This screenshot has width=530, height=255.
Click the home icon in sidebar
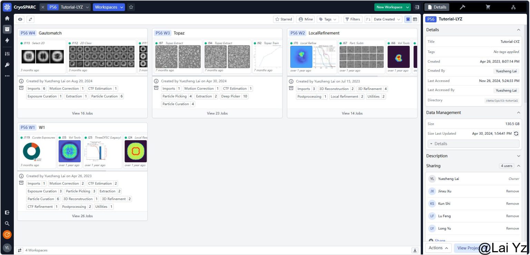(7, 18)
